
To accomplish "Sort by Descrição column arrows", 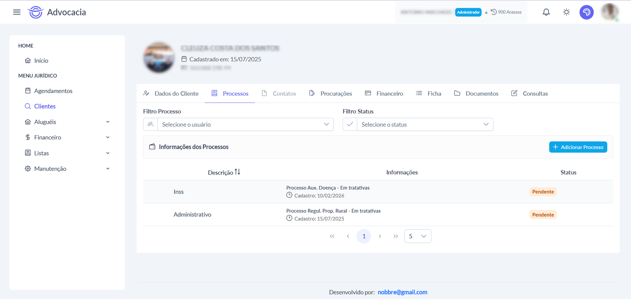I will (237, 172).
